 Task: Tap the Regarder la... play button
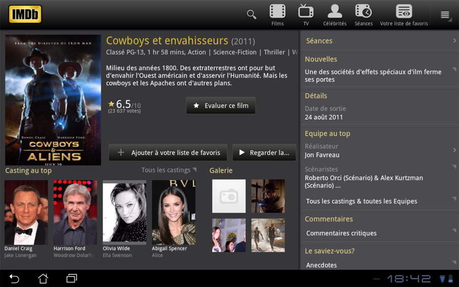pyautogui.click(x=264, y=153)
